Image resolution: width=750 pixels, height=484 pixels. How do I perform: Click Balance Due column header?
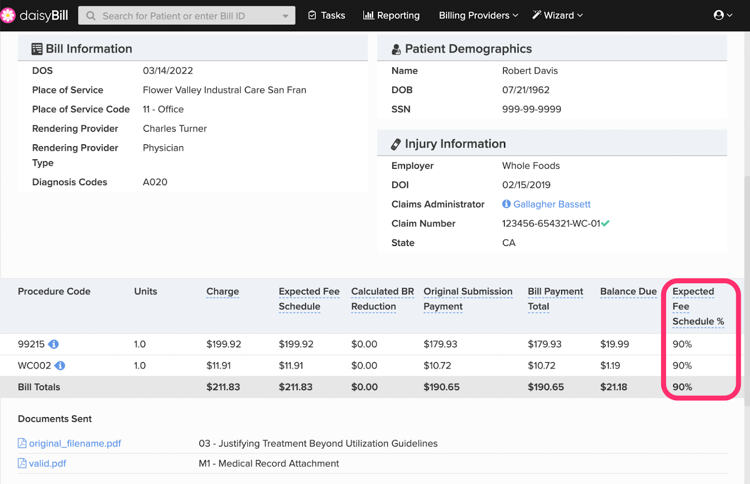pos(628,291)
